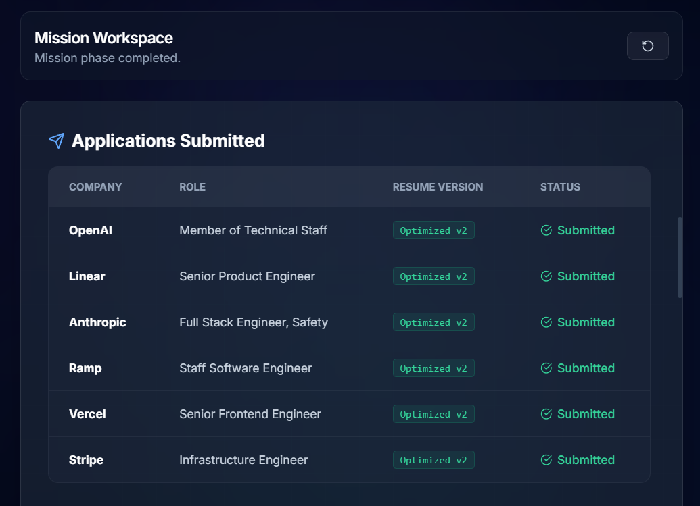Click the Mission phase completed message
The width and height of the screenshot is (700, 506).
[108, 58]
